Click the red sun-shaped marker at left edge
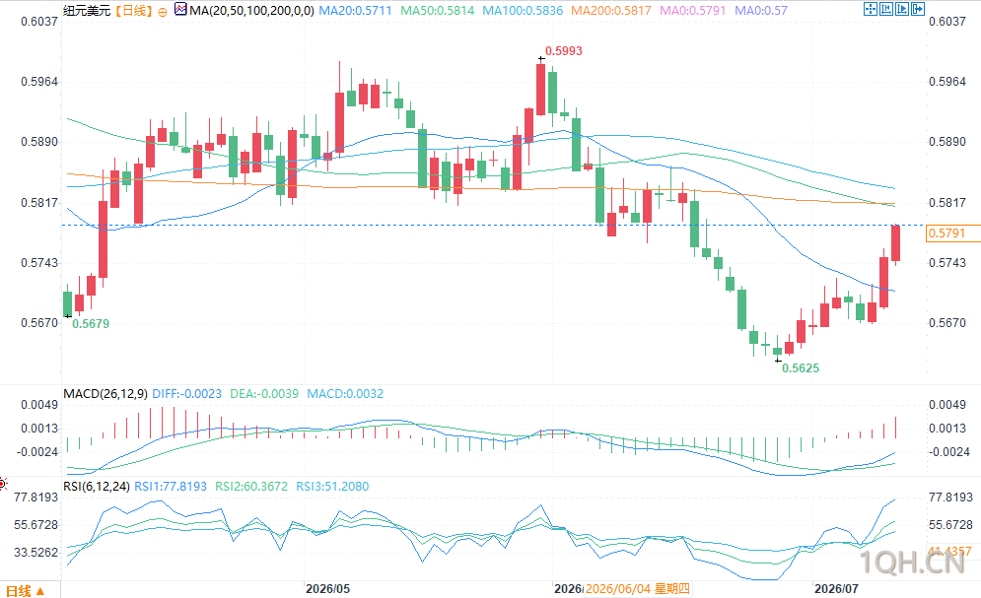981x598 pixels. click(x=3, y=483)
